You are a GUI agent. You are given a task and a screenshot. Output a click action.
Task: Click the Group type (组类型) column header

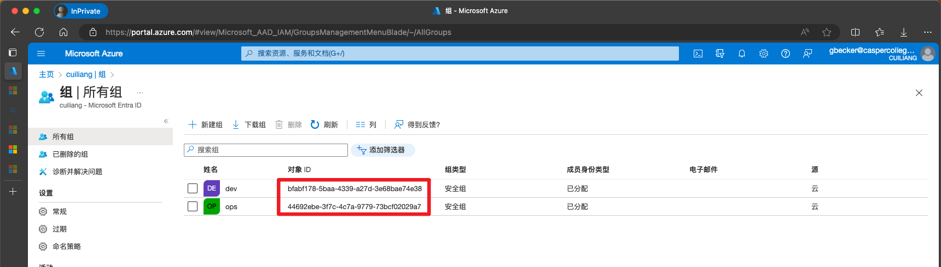(455, 170)
